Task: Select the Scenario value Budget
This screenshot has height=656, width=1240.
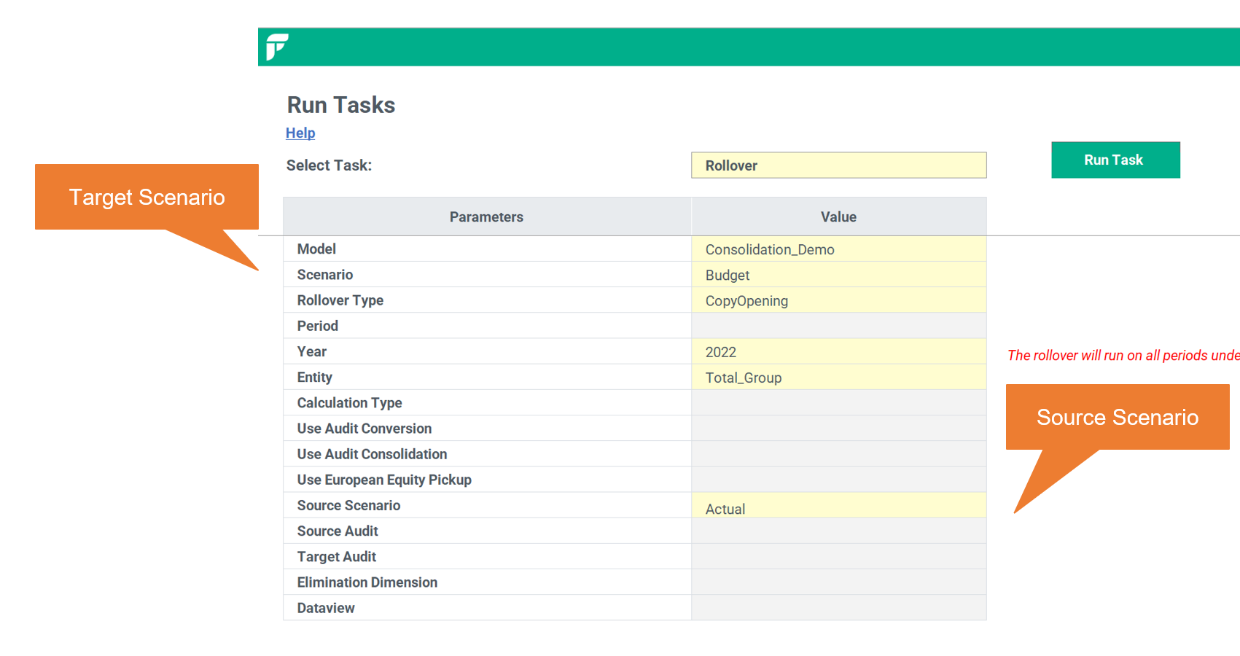Action: [838, 275]
